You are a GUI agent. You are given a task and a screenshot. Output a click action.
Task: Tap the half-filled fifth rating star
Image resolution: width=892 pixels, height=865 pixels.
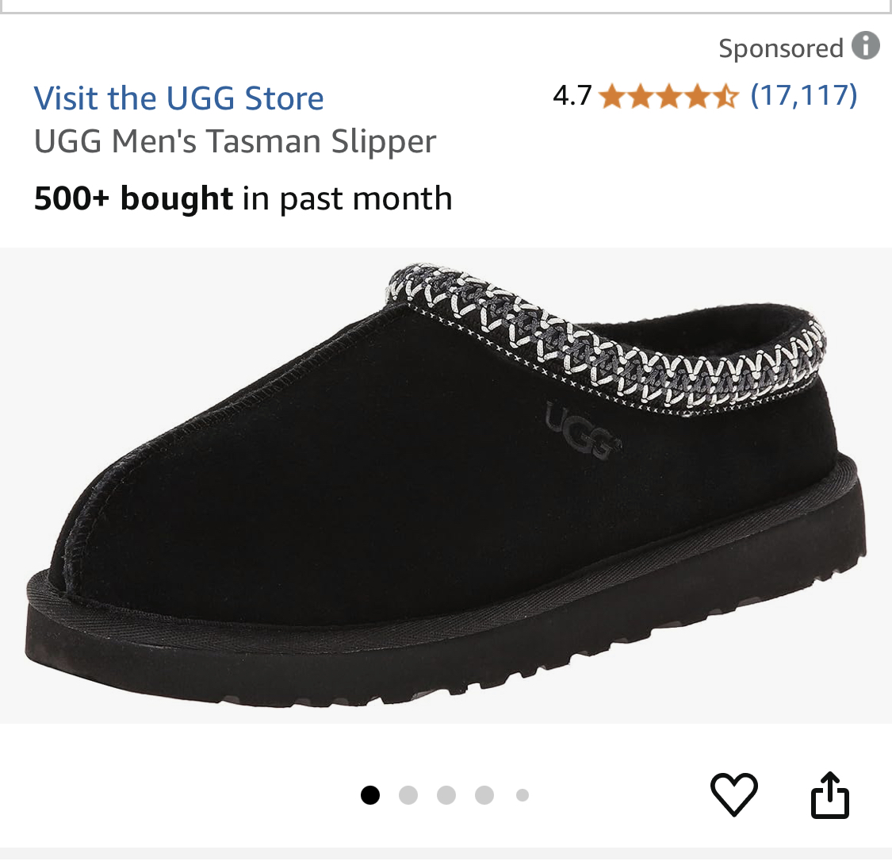725,96
